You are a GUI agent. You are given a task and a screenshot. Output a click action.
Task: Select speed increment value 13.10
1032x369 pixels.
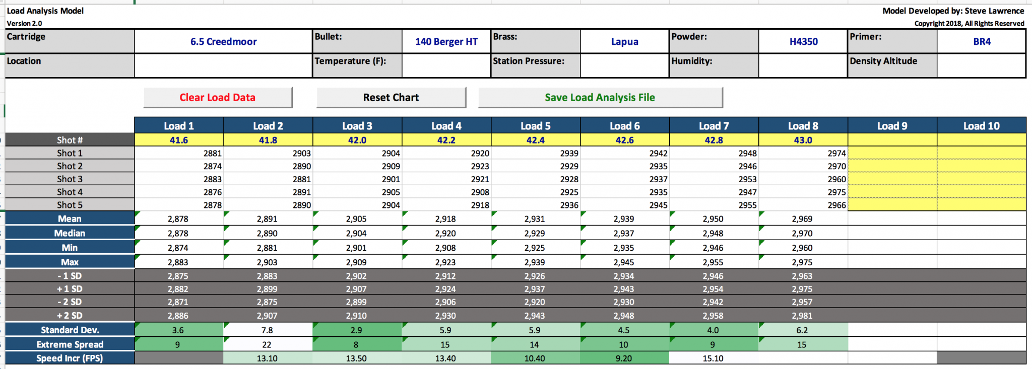[x=268, y=358]
